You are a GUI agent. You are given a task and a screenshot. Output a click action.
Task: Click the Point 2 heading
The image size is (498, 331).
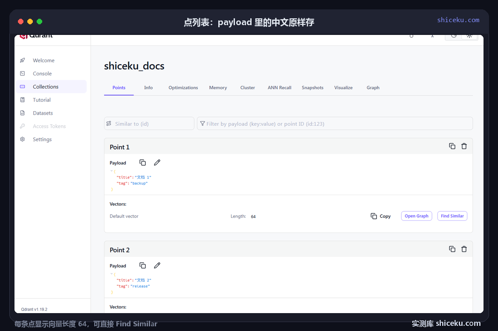coord(119,250)
